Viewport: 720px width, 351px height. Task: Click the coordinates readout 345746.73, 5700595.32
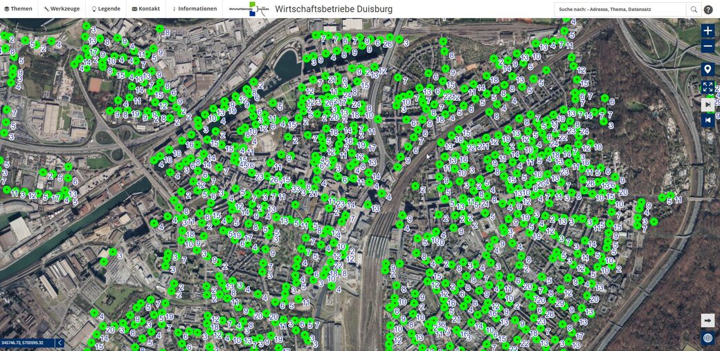point(23,343)
